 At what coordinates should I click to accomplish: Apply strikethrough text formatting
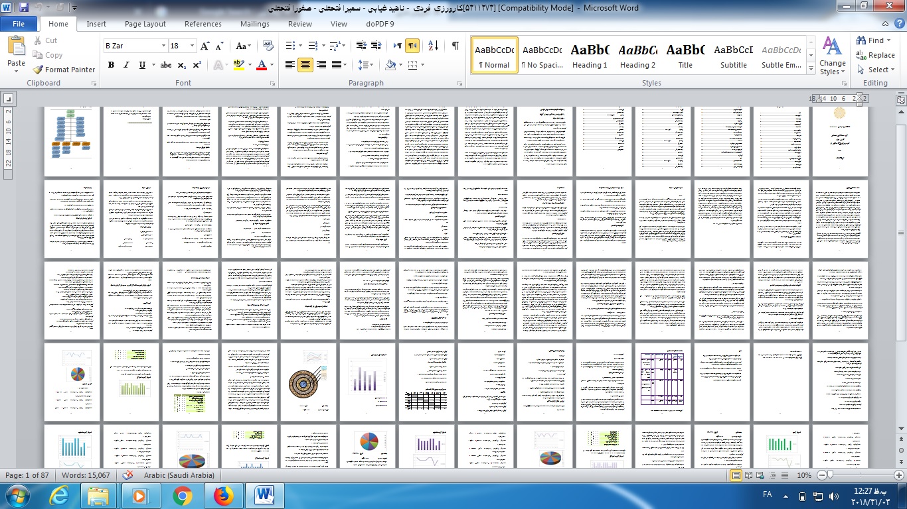click(166, 65)
